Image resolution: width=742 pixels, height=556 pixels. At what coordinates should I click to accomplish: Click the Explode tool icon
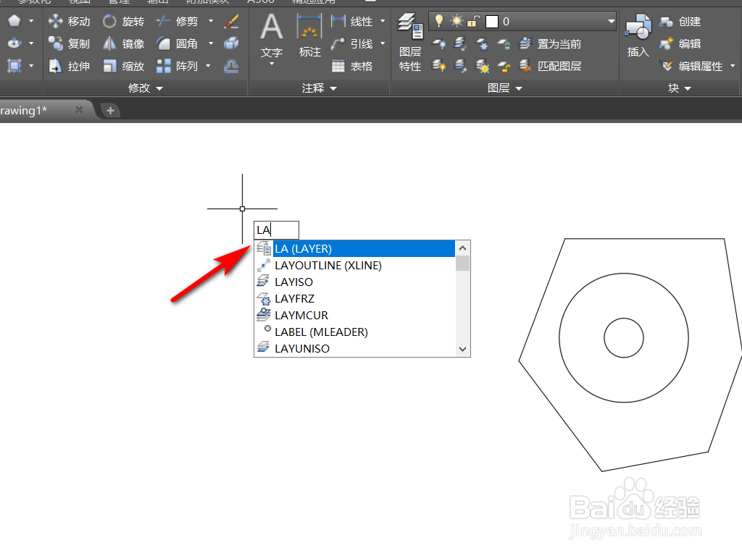(x=231, y=43)
